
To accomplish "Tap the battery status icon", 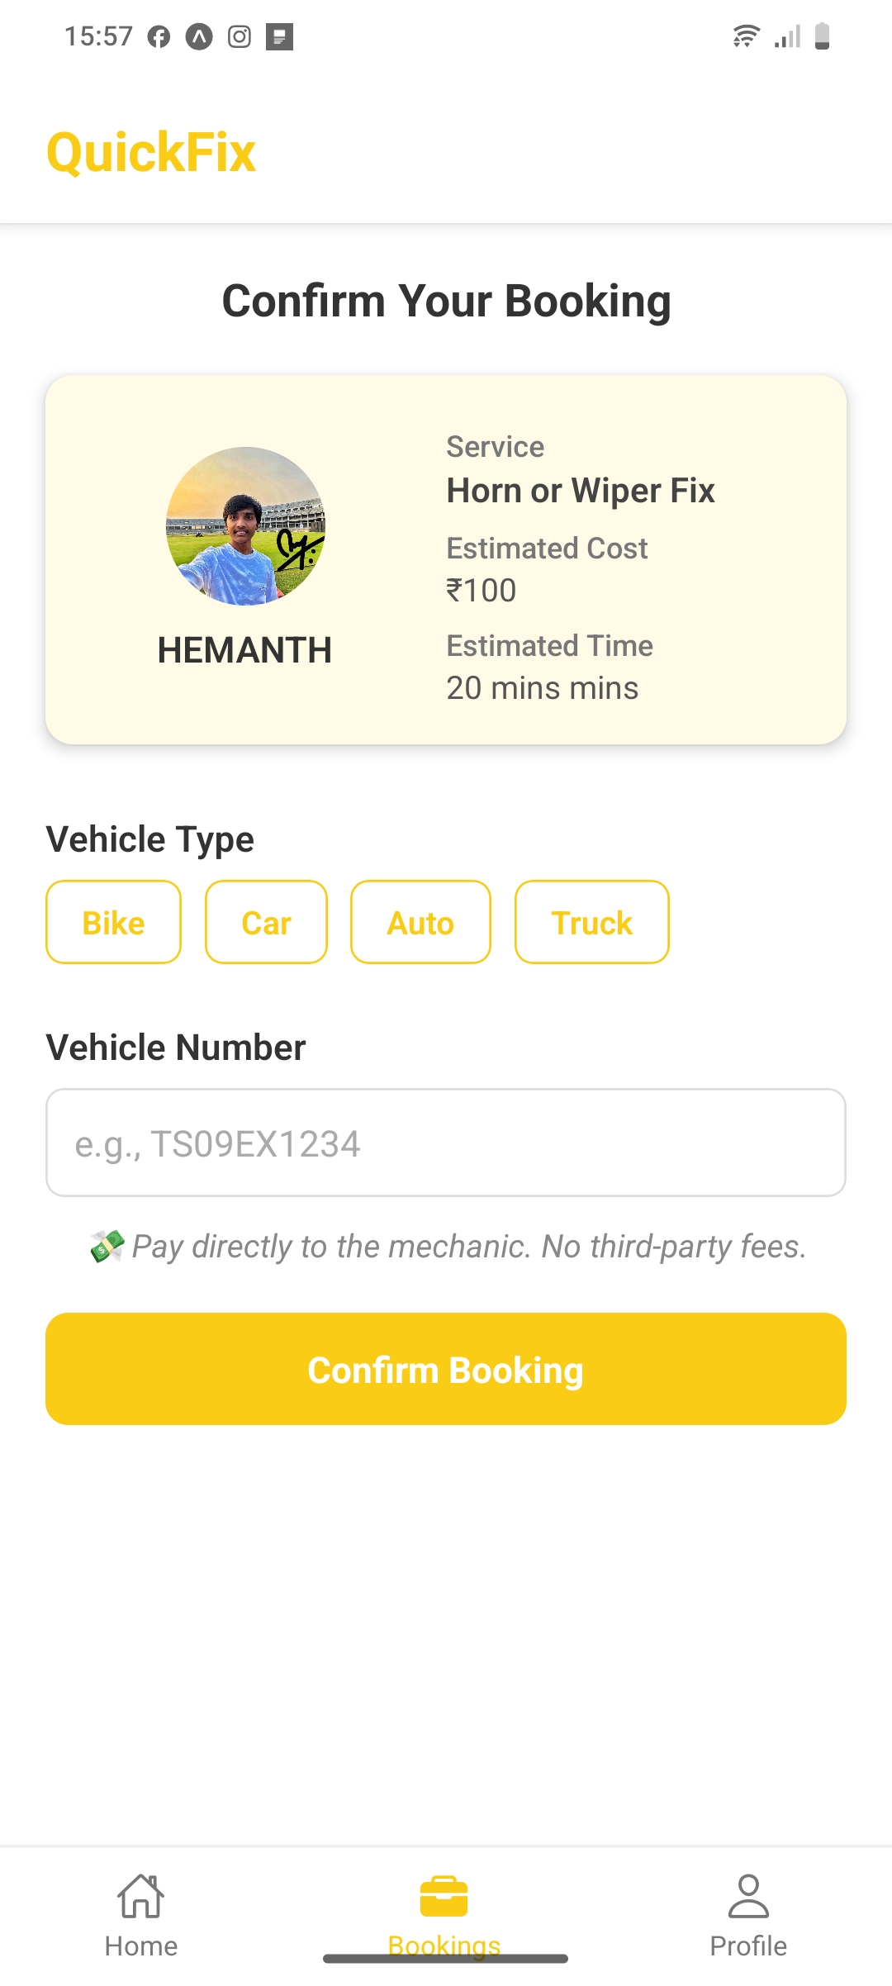I will pos(822,36).
